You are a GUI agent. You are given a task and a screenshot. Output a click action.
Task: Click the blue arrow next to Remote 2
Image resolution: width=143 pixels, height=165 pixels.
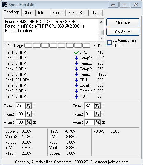pos(76,91)
